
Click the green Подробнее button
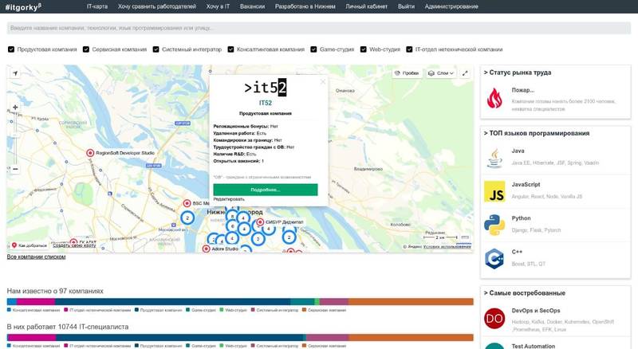pyautogui.click(x=266, y=190)
